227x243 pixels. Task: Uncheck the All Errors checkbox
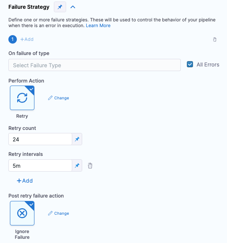190,64
